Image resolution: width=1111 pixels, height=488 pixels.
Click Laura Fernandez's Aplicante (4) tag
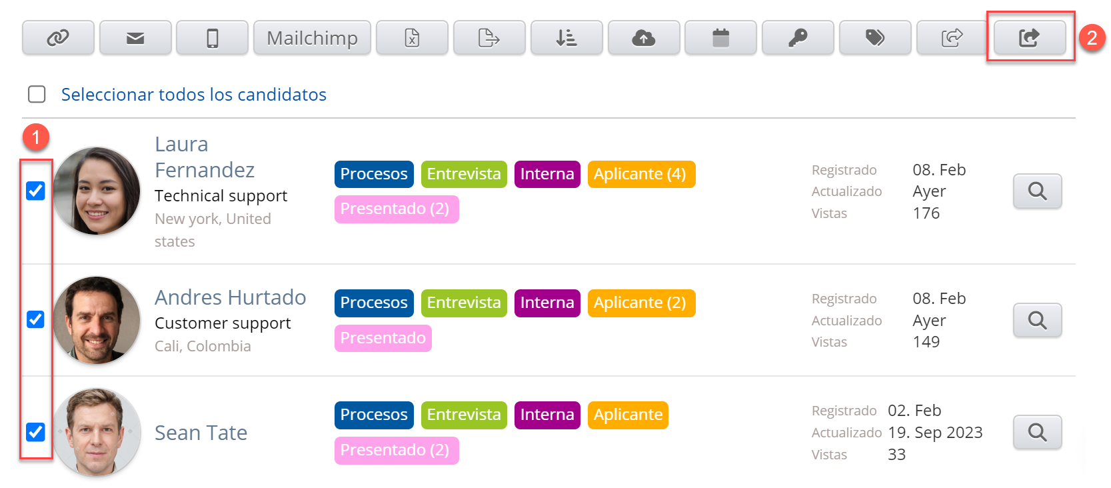point(640,174)
